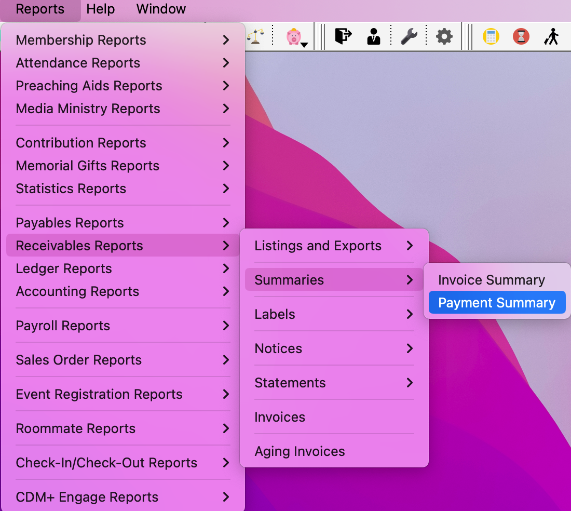Viewport: 571px width, 511px height.
Task: Open the Window menu in menu bar
Action: [161, 9]
